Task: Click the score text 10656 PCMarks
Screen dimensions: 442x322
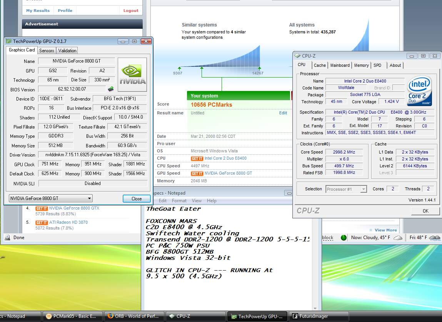Action: point(212,105)
